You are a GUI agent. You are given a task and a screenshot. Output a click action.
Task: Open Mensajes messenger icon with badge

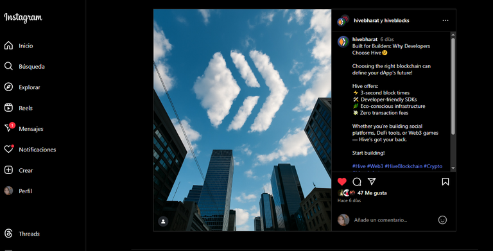click(x=9, y=128)
